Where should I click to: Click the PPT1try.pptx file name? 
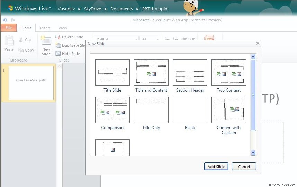tap(155, 9)
